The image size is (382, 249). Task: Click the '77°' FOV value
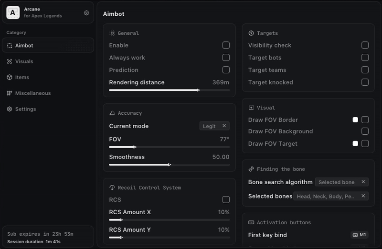click(224, 139)
